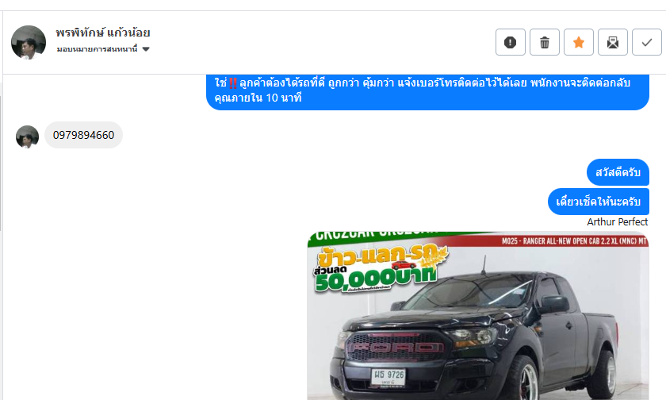The image size is (666, 400).
Task: Open the assign conversation dropdown arrow
Action: coord(146,49)
